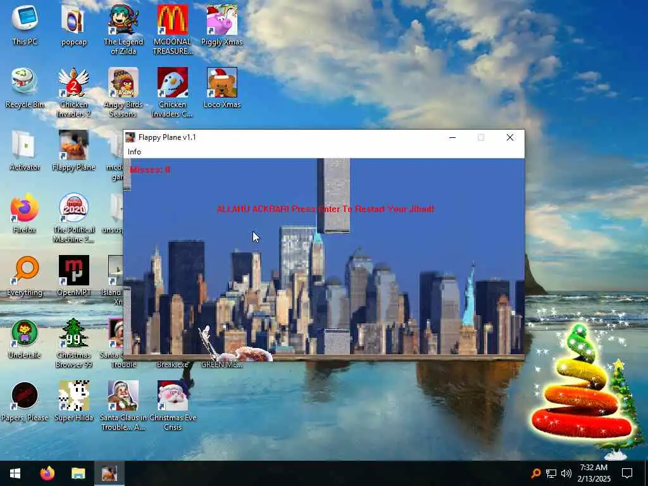
Task: Click the GREEN ME... label on the desktop
Action: [222, 365]
